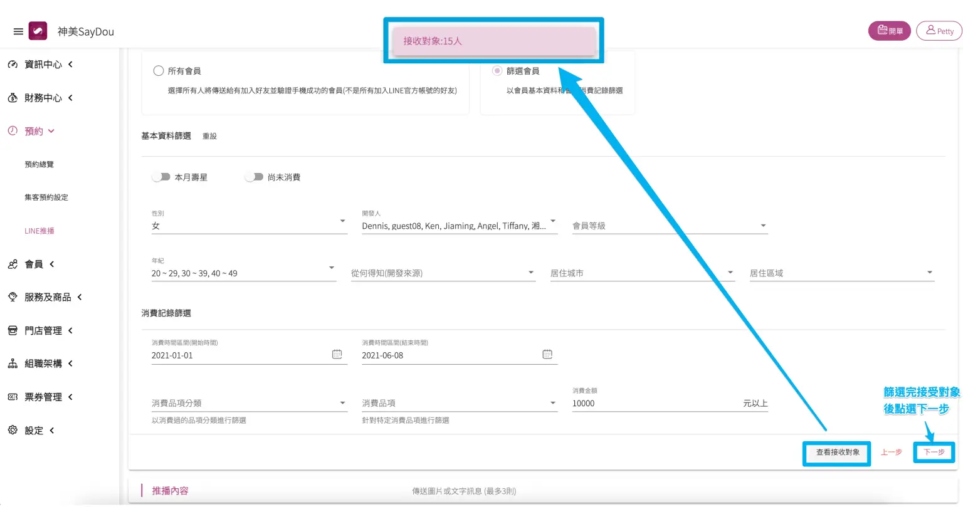Click the 查看接收對象 button
The width and height of the screenshot is (963, 507).
tap(837, 452)
